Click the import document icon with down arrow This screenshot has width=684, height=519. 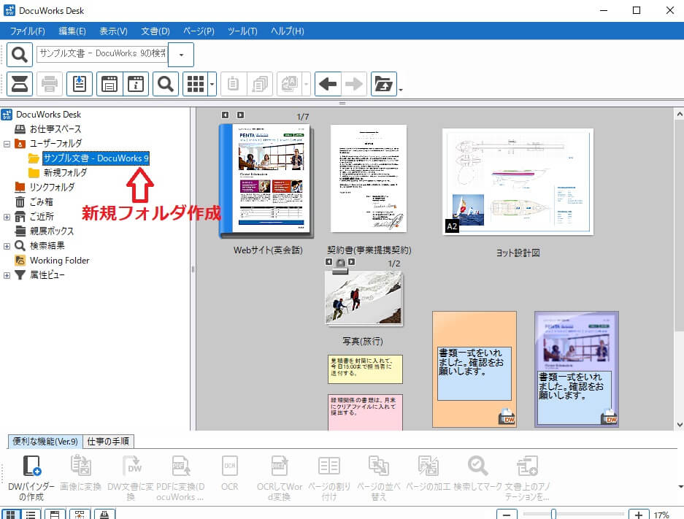79,84
